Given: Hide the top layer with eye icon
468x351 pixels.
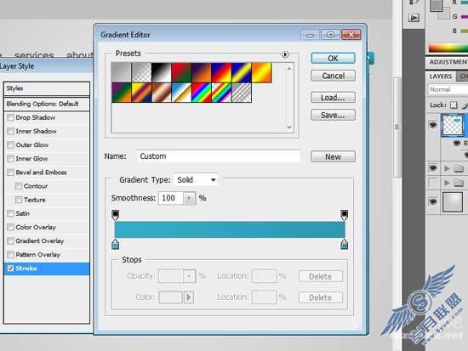Looking at the screenshot, I should pos(433,125).
